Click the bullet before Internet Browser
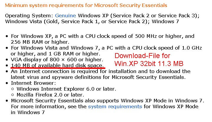The image size is (212, 122). coord(7,83)
